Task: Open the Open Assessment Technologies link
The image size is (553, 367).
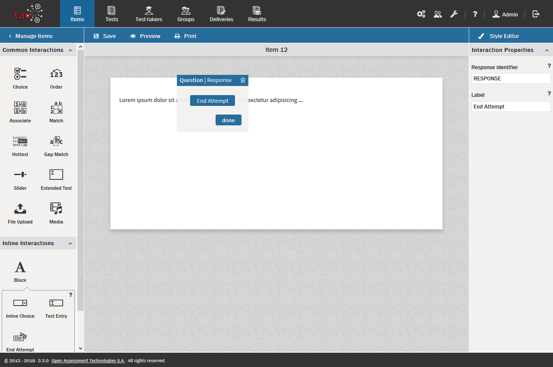Action: [88, 361]
